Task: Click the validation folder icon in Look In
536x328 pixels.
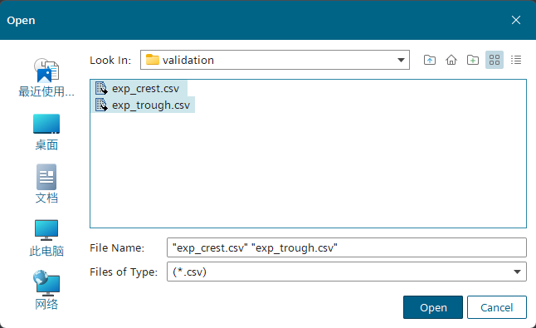Action: [x=153, y=60]
